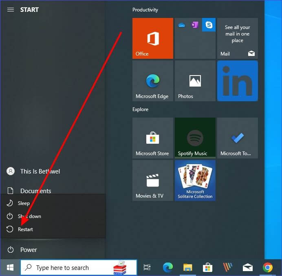This screenshot has height=276, width=282.
Task: Select Sleep from power menu
Action: coord(53,203)
